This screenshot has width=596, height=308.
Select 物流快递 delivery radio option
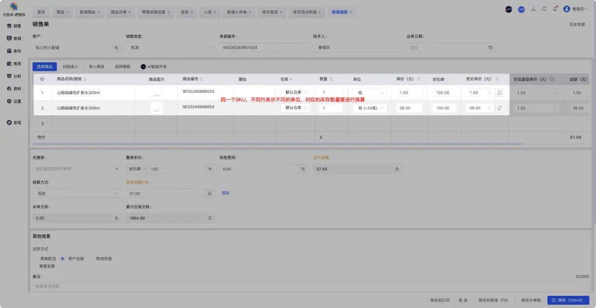(x=103, y=258)
